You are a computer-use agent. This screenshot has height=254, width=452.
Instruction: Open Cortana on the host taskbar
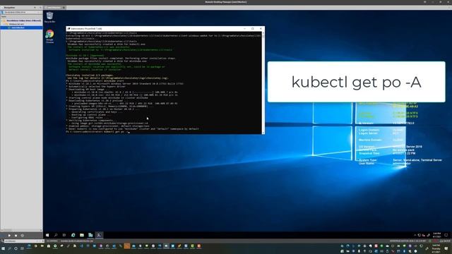tap(16, 248)
